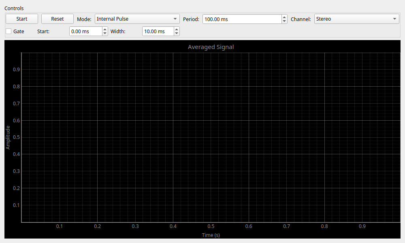
Task: Increase Period with the up arrow
Action: pyautogui.click(x=284, y=17)
